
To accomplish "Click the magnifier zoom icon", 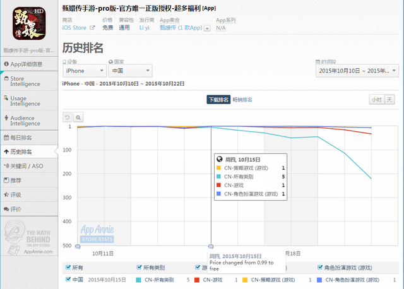I will pyautogui.click(x=78, y=117).
